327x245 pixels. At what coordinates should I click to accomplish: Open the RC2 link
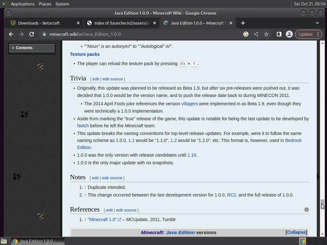(232, 195)
